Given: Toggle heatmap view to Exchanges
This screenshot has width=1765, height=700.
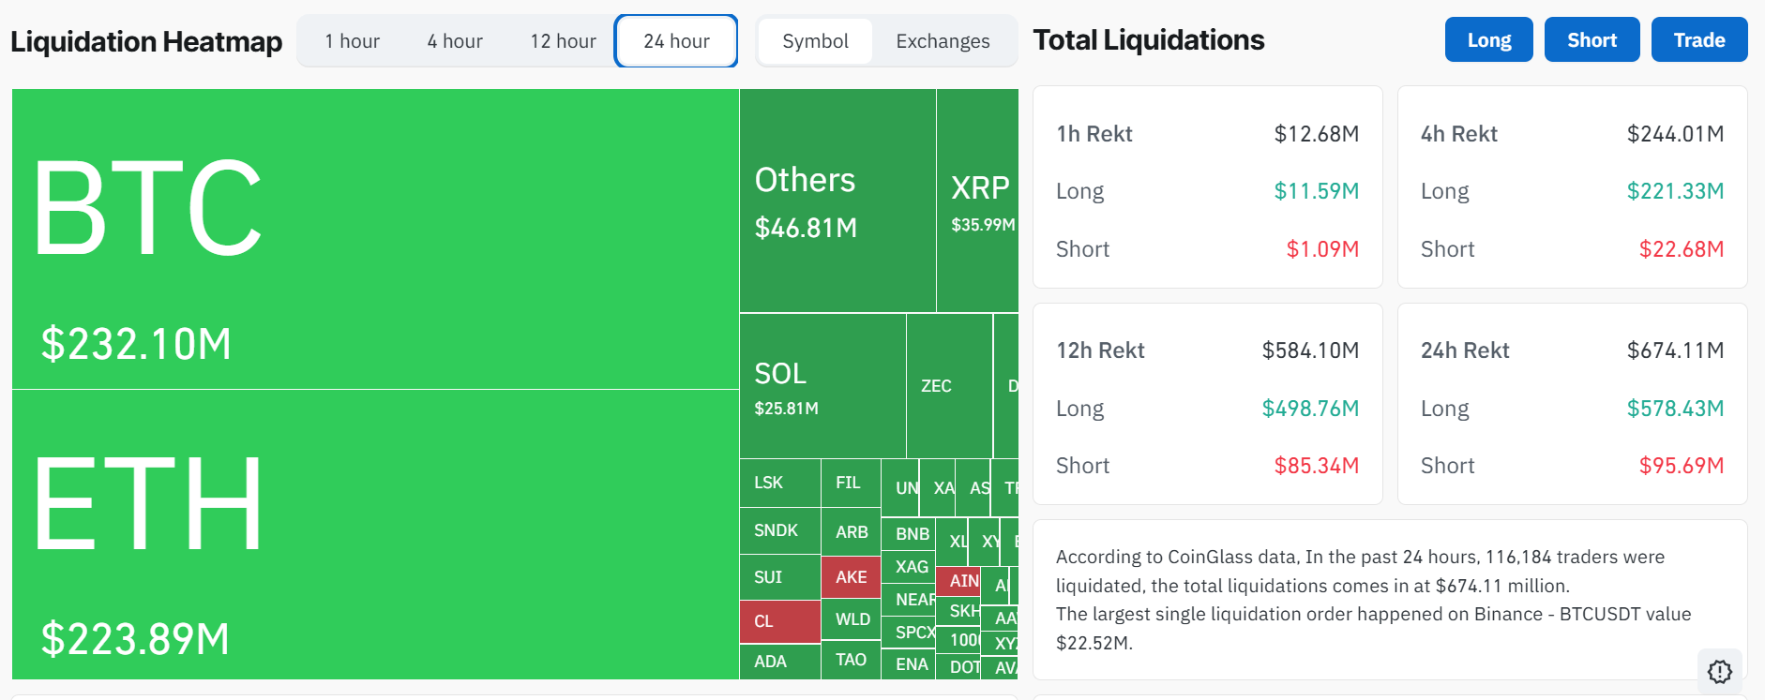Looking at the screenshot, I should point(943,41).
